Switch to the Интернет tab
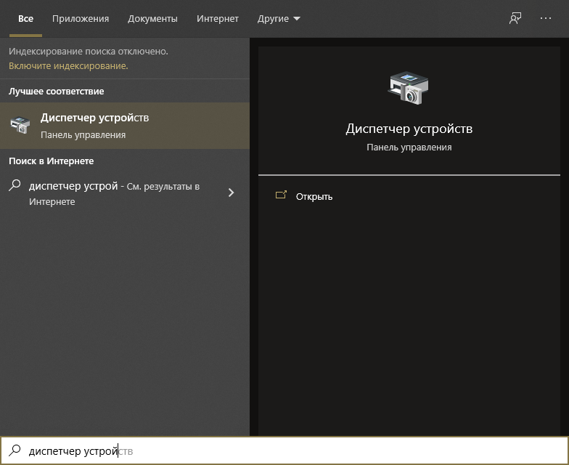 pos(218,19)
